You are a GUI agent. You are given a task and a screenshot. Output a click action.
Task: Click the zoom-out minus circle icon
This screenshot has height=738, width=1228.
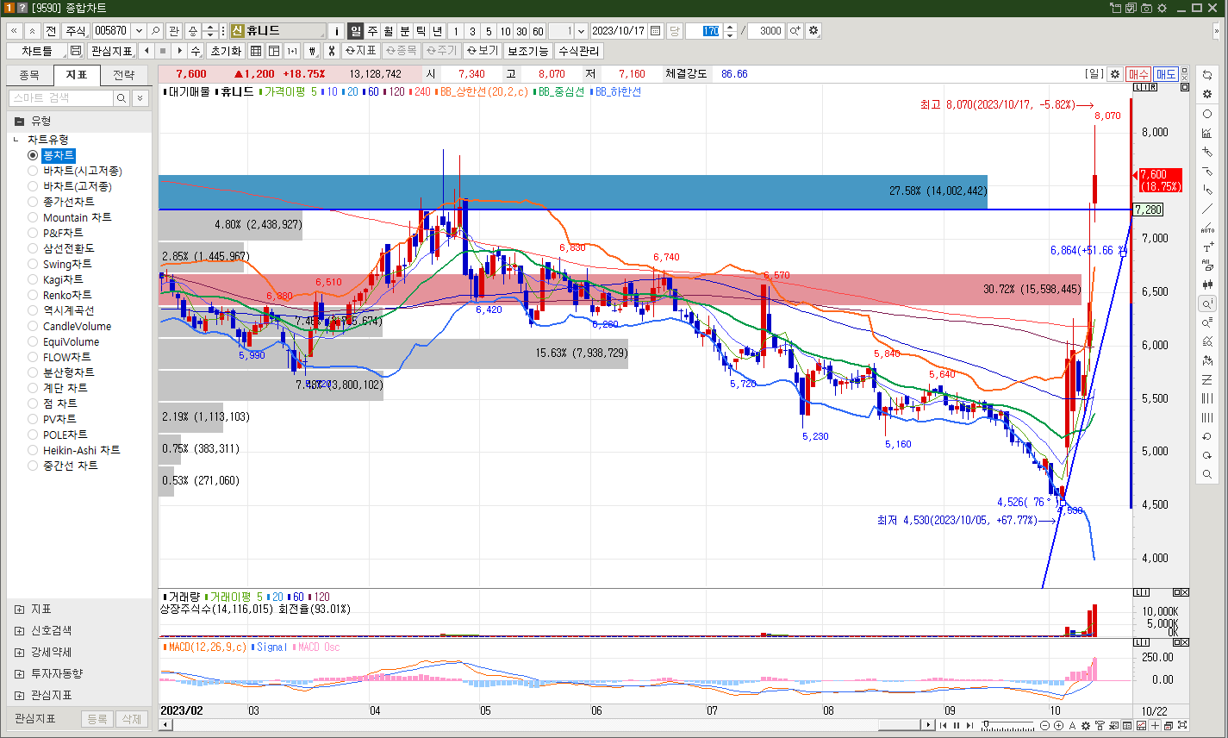tap(1045, 726)
